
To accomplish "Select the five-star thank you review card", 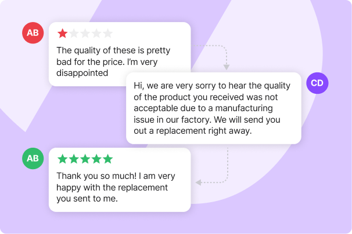I will pyautogui.click(x=120, y=180).
